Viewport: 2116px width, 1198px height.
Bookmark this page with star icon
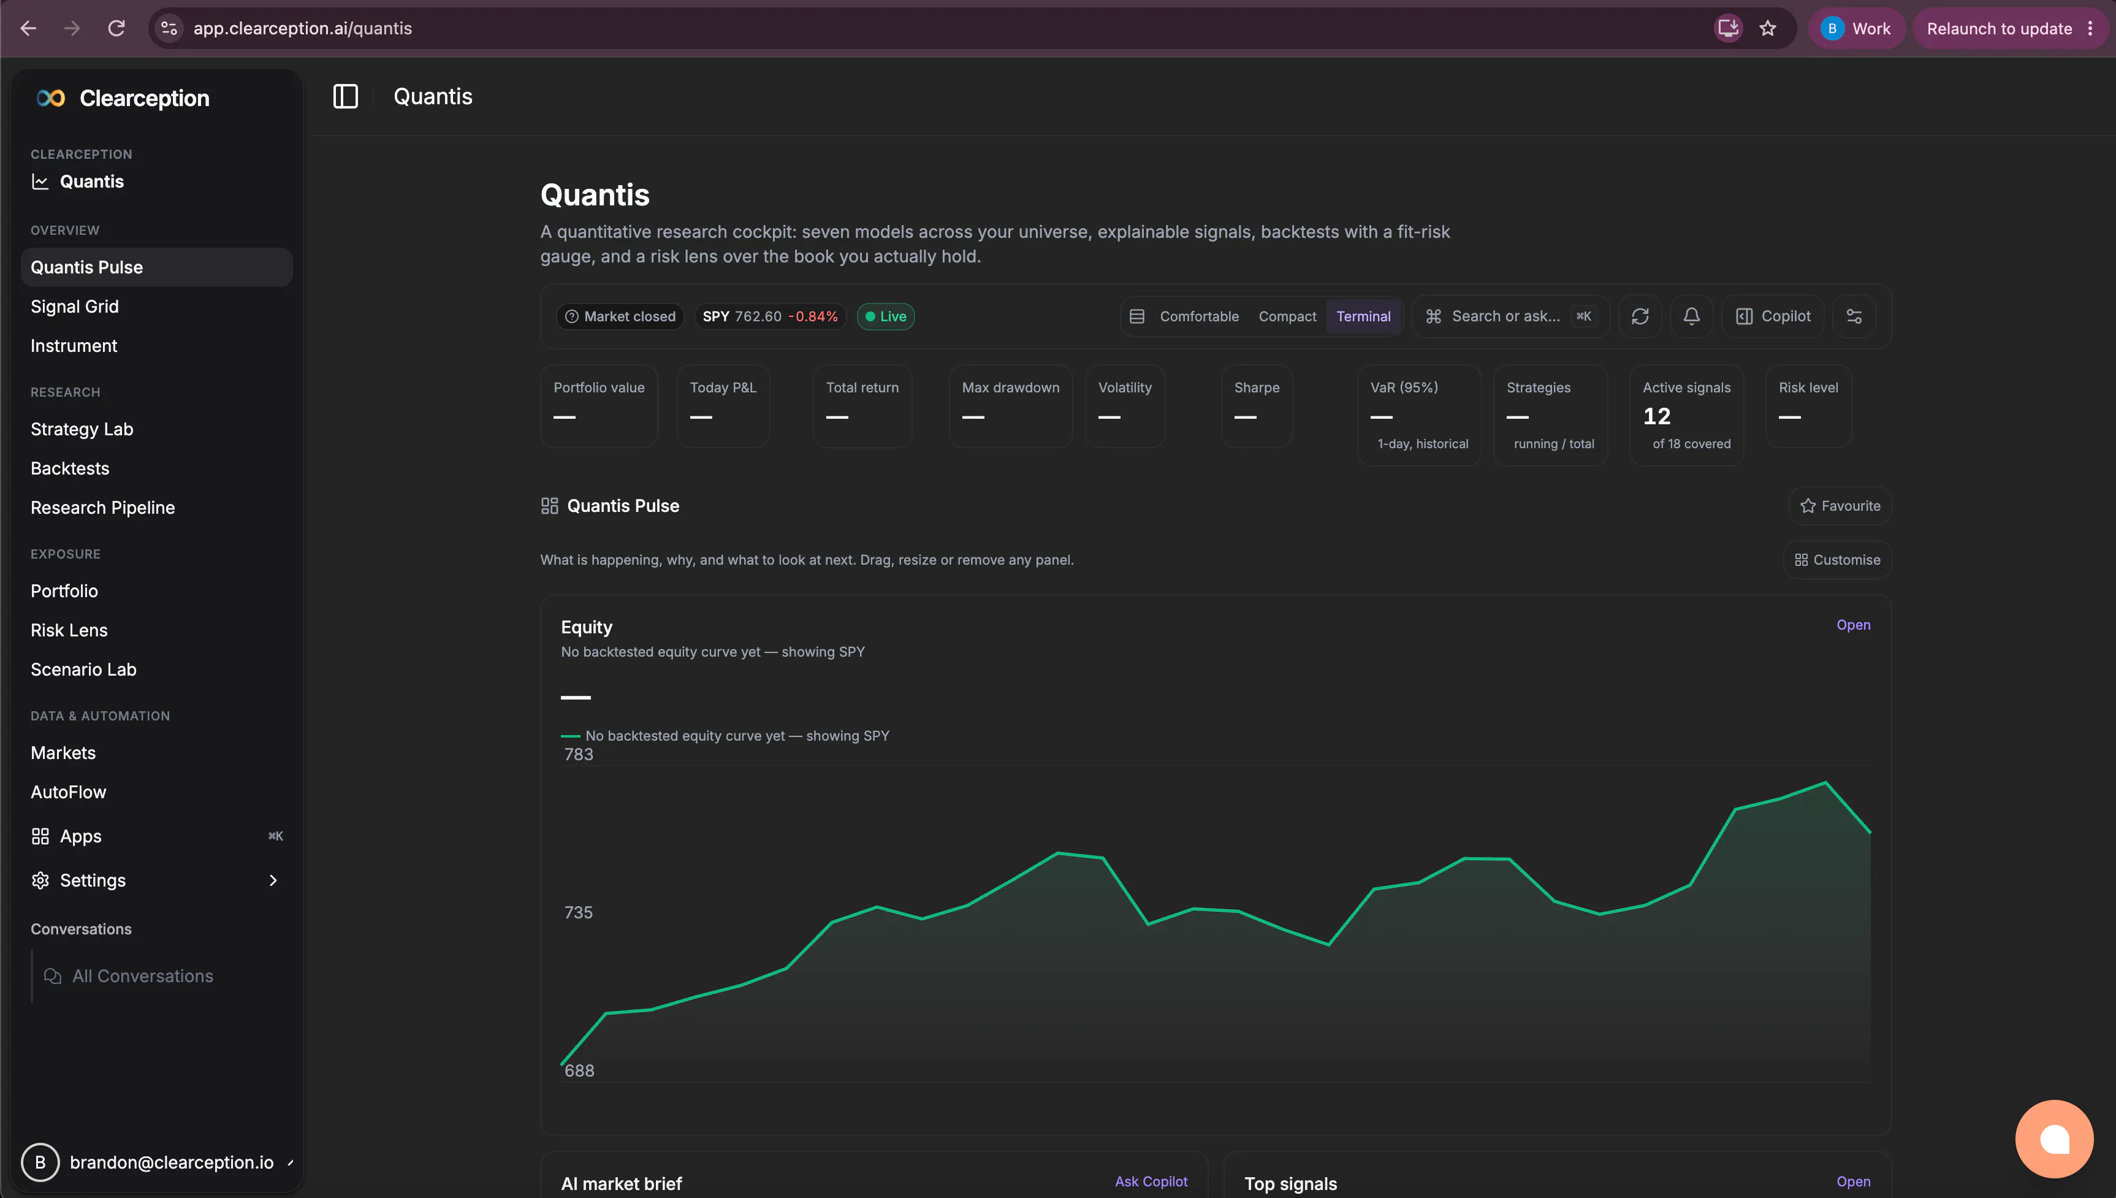1767,28
